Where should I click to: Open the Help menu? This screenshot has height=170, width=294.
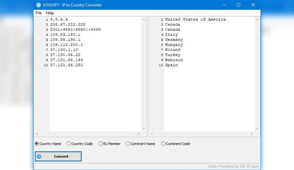point(50,13)
